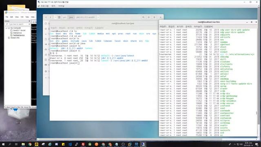Go forward in the file manager window
Viewport: 261px width, 147px height.
[50, 17]
